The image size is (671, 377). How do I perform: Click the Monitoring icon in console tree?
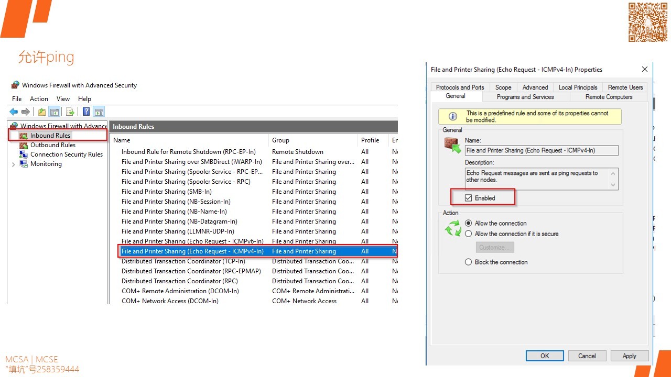(23, 164)
